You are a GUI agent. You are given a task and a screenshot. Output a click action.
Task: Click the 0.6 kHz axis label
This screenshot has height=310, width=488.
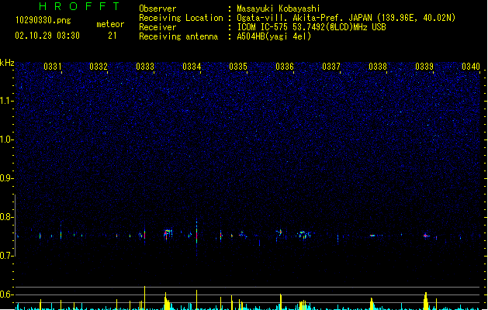(7, 294)
